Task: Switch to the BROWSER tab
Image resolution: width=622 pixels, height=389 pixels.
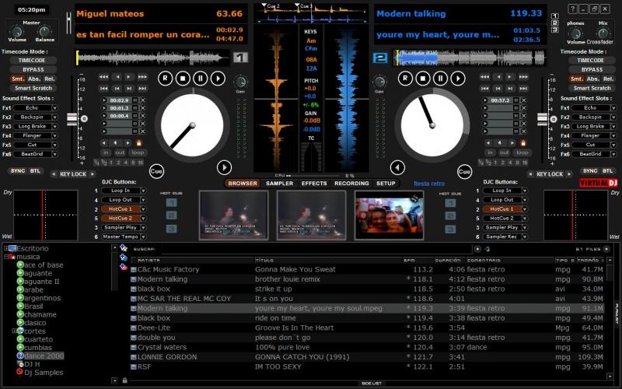Action: click(243, 184)
